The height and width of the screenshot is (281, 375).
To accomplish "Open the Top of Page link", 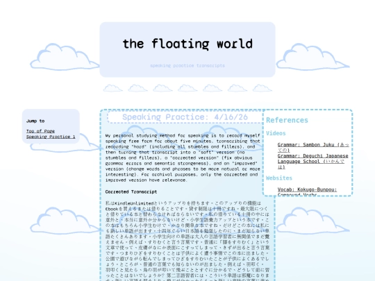I will click(40, 131).
